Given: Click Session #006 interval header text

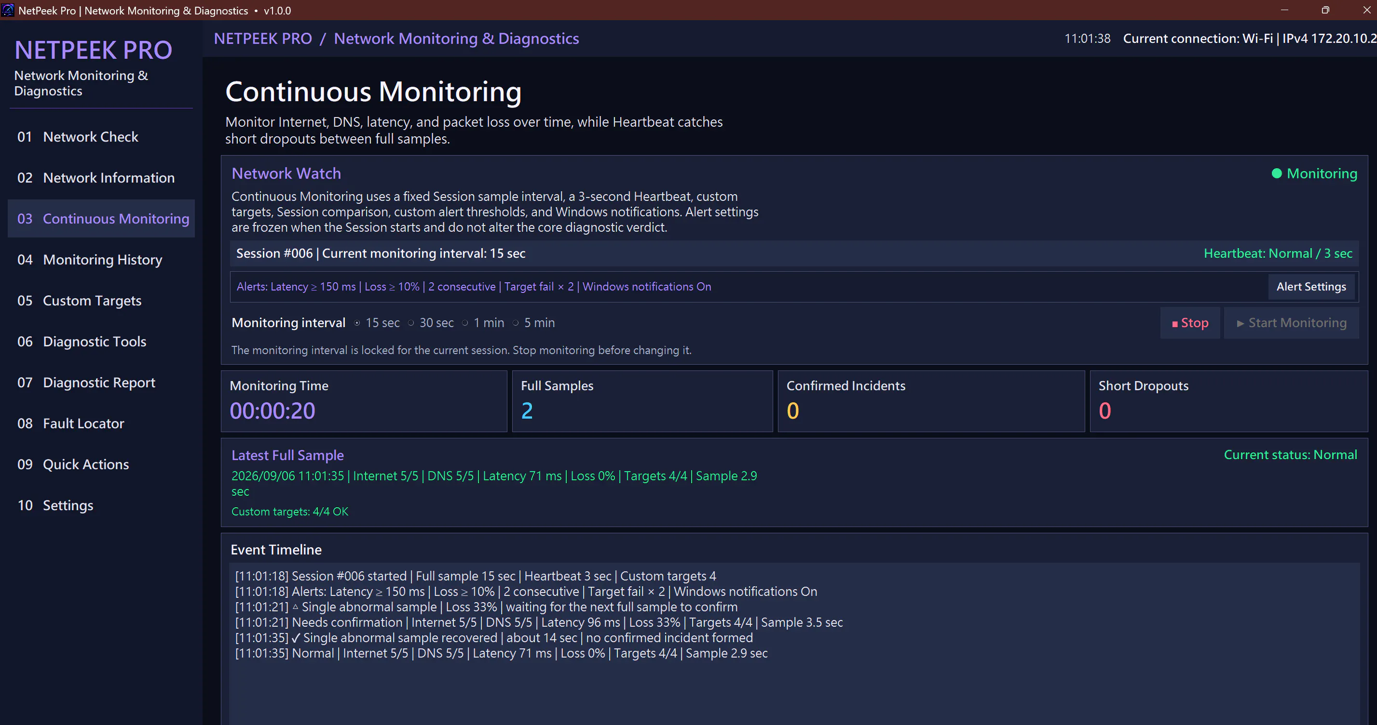Looking at the screenshot, I should click(x=381, y=253).
